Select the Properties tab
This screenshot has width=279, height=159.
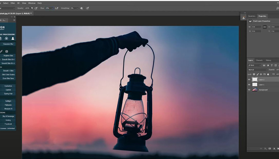(x=262, y=16)
